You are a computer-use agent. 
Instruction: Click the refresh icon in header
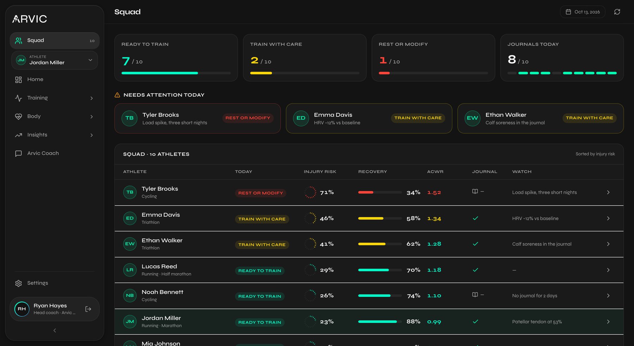pos(617,12)
